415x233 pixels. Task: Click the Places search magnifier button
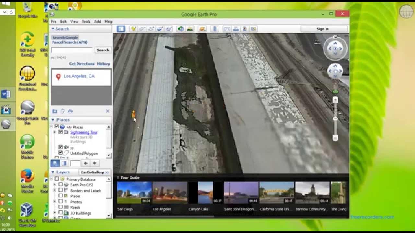[55, 163]
